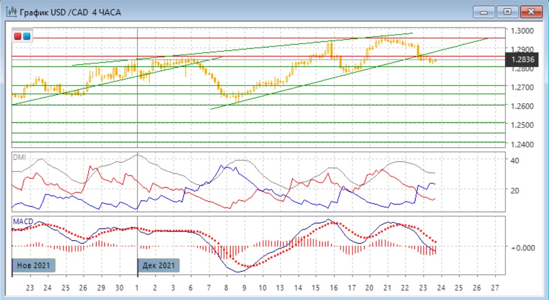Click the blue square button on chart
The image size is (549, 300).
tap(26, 37)
